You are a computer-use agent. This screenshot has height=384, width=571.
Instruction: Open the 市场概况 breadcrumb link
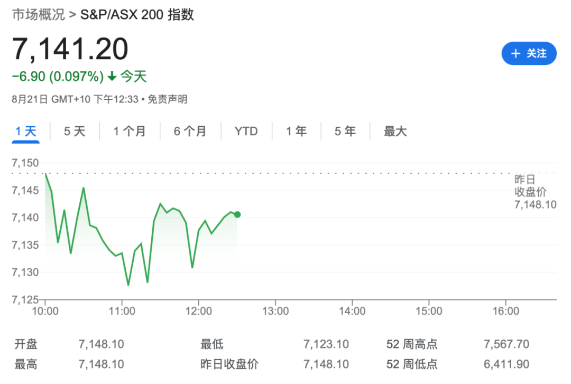[x=38, y=15]
